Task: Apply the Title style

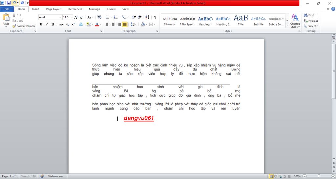Action: [241, 21]
